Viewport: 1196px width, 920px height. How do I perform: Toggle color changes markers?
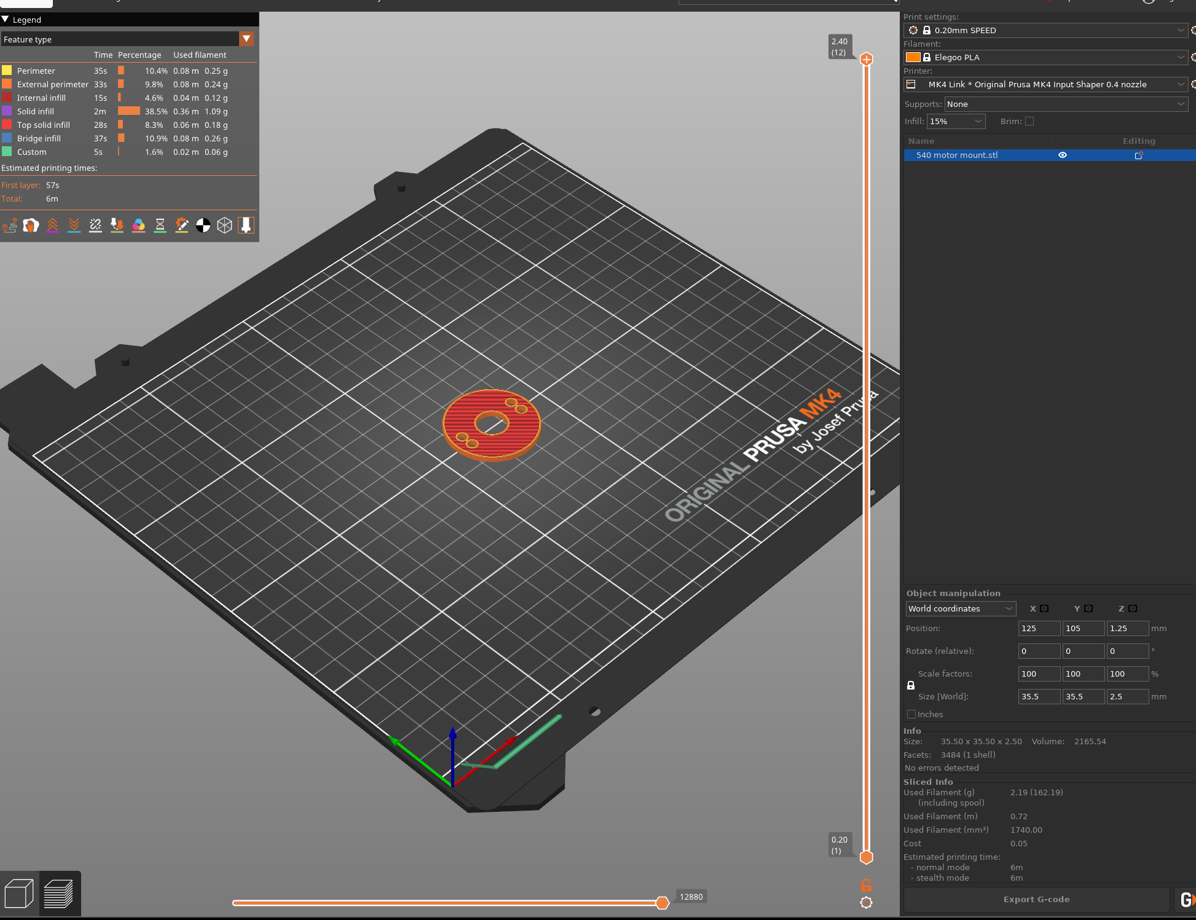click(138, 226)
